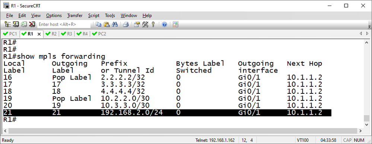Open the Options menu
The width and height of the screenshot is (372, 144).
[54, 16]
